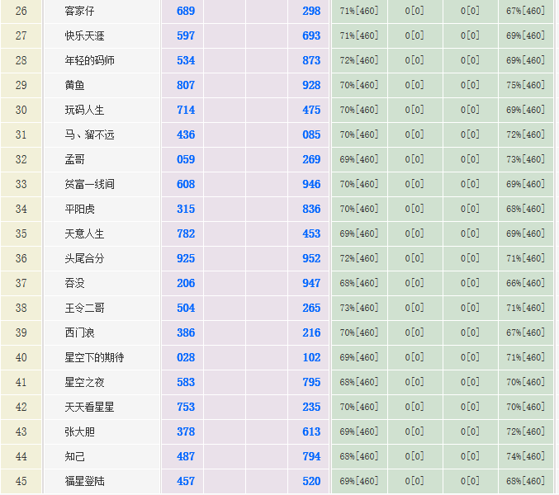Open 贫富一线间 in row 33

89,184
